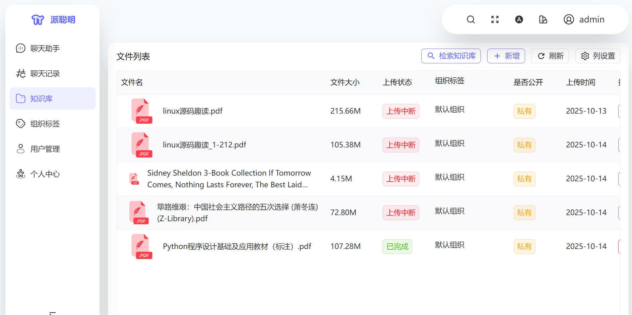This screenshot has width=632, height=315.
Task: Open 个人中心 page
Action: [53, 174]
